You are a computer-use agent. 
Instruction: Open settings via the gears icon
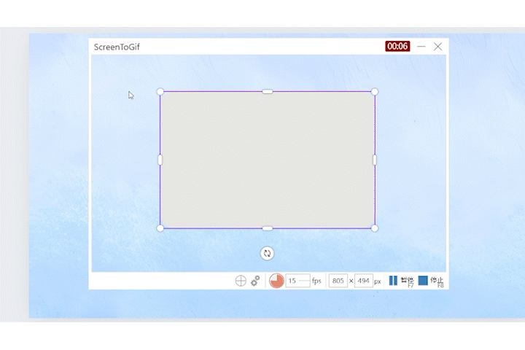[255, 281]
